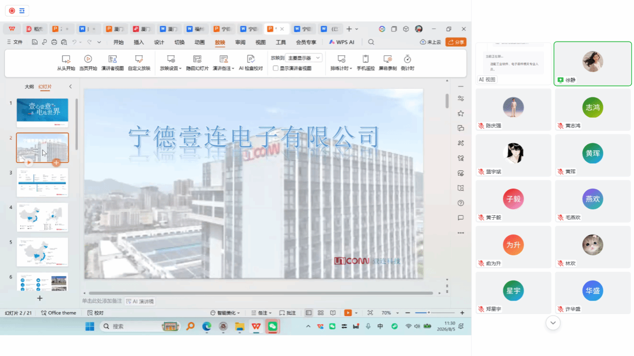Open custom slideshow (自定义放映)
Screen dimensions: 634x356
pos(139,63)
